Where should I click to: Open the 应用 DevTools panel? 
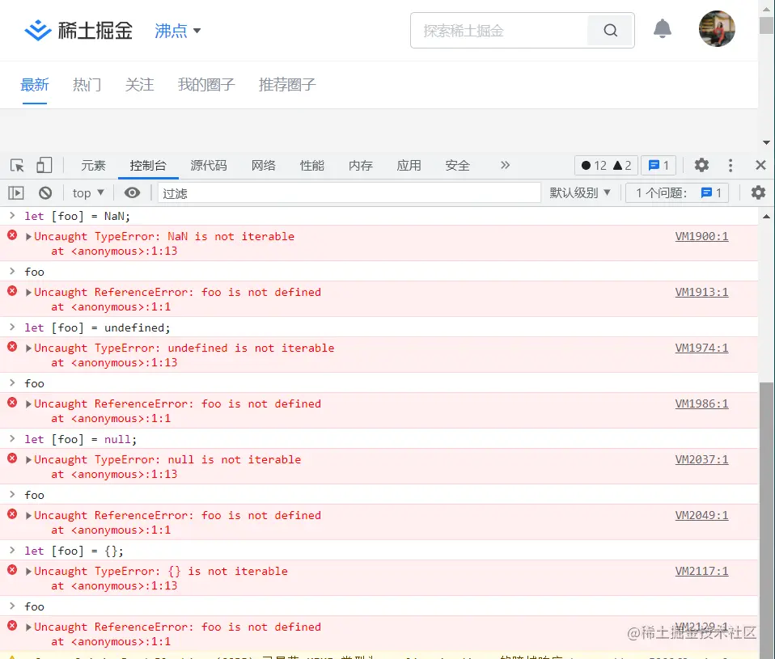tap(409, 166)
